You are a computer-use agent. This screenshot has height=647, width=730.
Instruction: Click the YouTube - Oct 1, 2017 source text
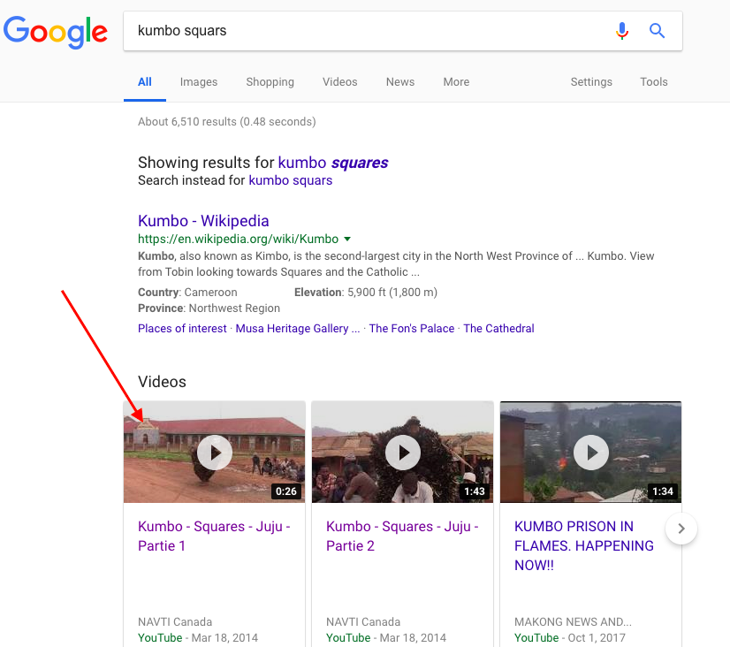570,637
